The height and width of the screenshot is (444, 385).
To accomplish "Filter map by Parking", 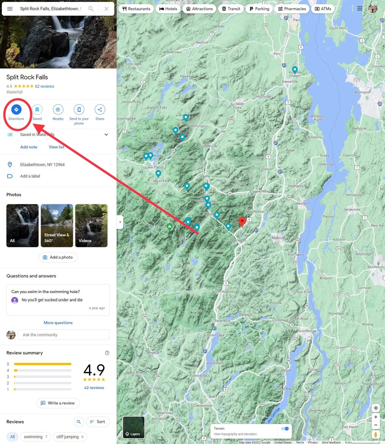I will [x=259, y=9].
